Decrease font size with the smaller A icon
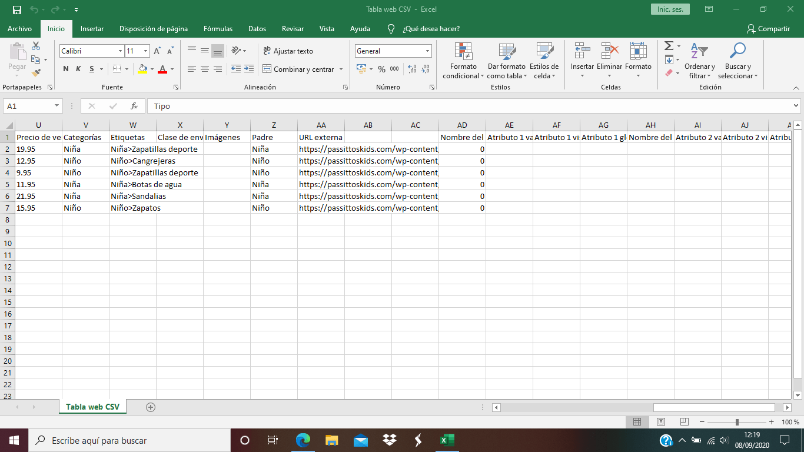 pos(170,51)
